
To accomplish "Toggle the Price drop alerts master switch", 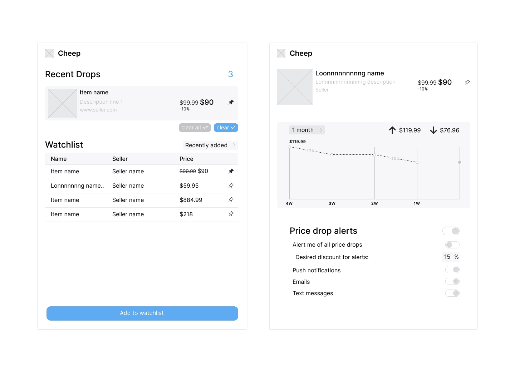I will (x=451, y=231).
